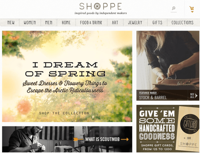Browse the Food & Drink section
Screen dimensions: 200x153
(91, 23)
